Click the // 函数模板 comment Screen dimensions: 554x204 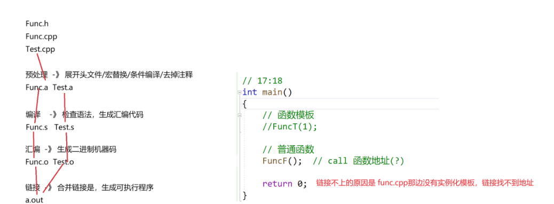tap(288, 115)
